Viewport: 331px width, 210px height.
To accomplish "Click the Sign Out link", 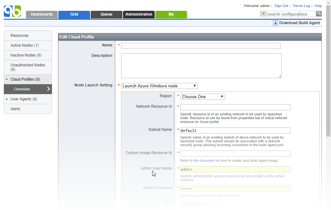I will (281, 6).
